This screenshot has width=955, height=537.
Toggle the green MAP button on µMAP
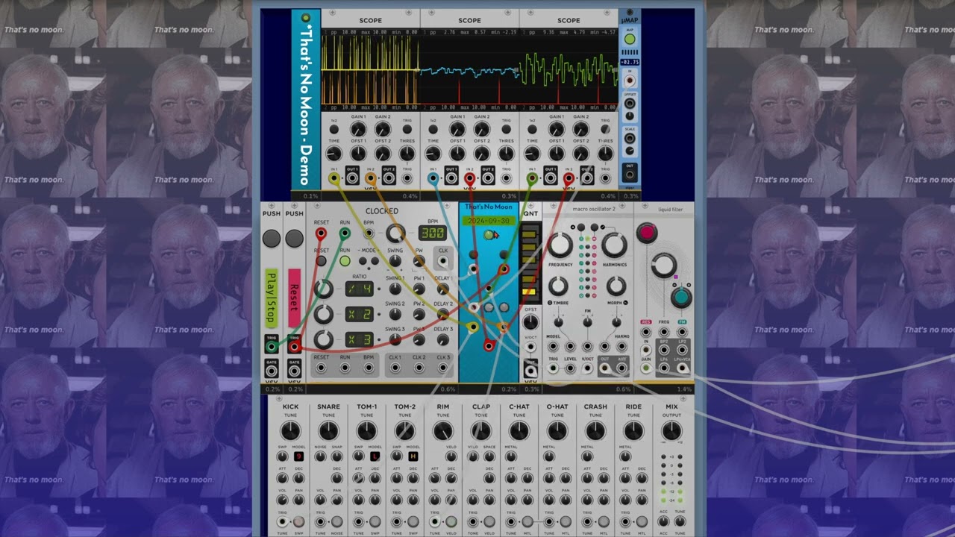(630, 40)
